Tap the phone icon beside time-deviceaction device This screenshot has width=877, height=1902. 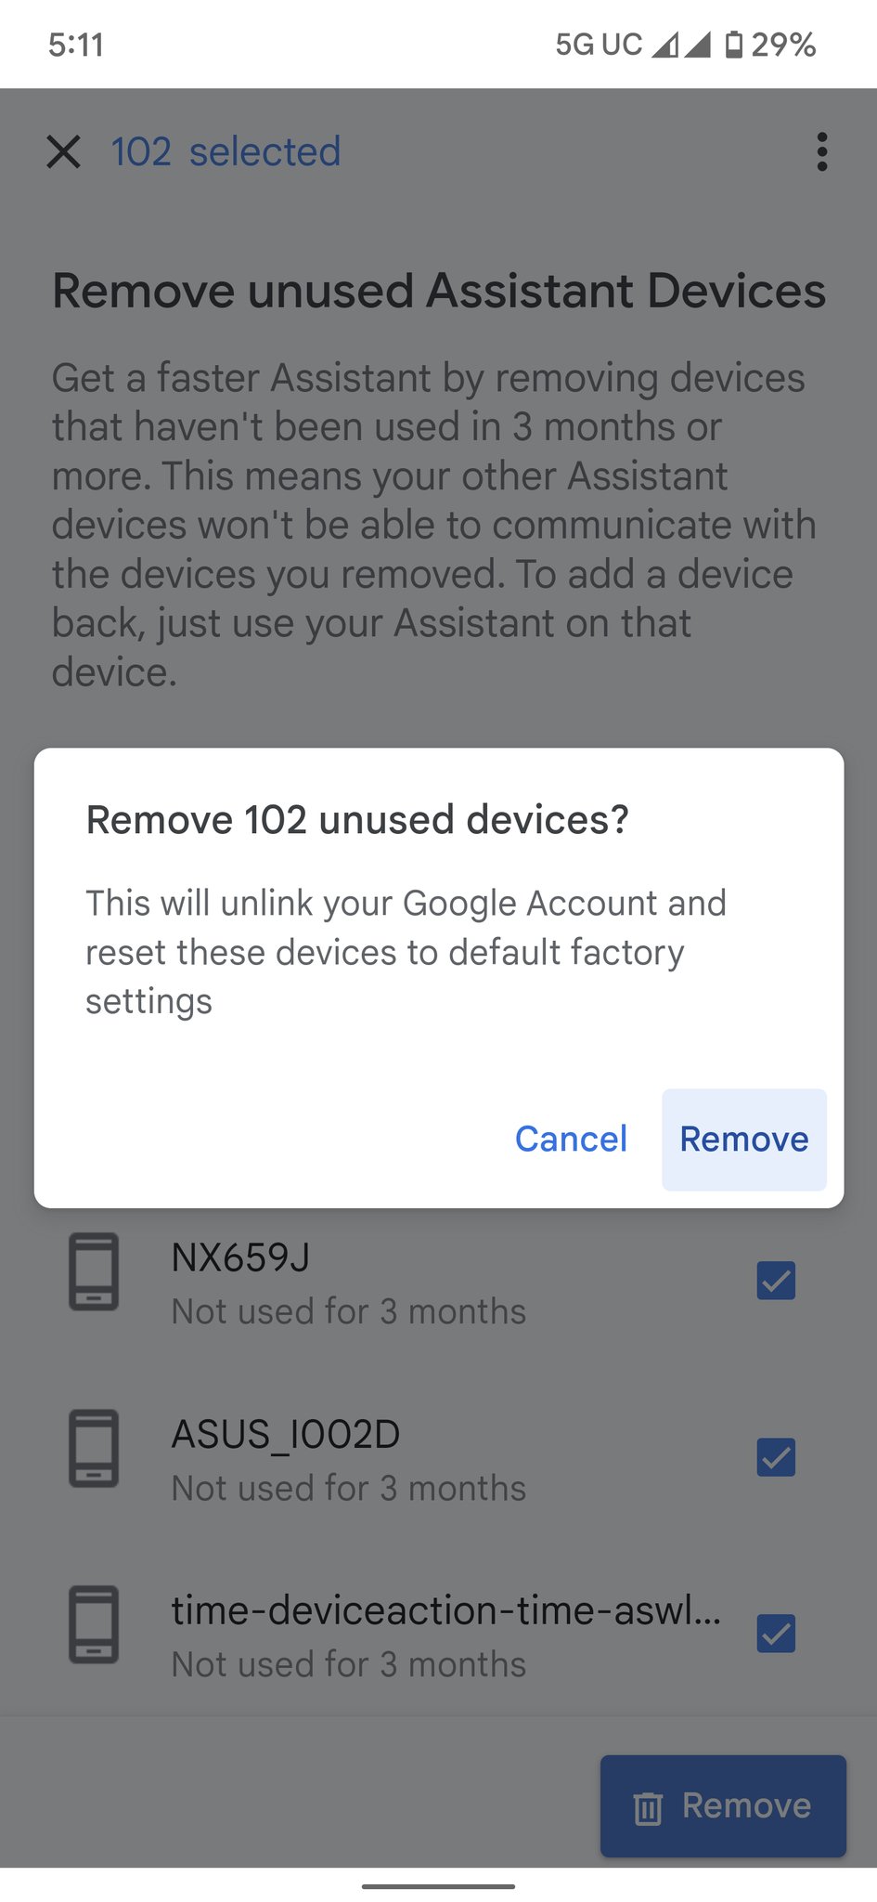click(94, 1624)
